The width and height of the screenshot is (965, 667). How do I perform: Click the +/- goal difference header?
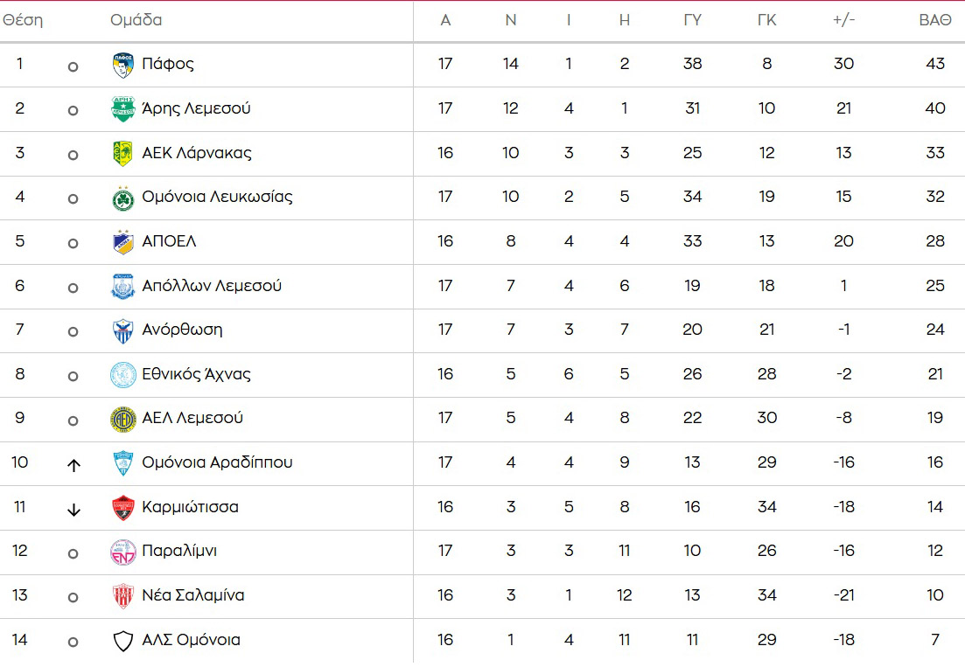click(843, 21)
